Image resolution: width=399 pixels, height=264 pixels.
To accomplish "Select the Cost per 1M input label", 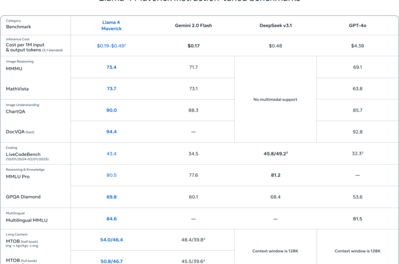I will [25, 45].
